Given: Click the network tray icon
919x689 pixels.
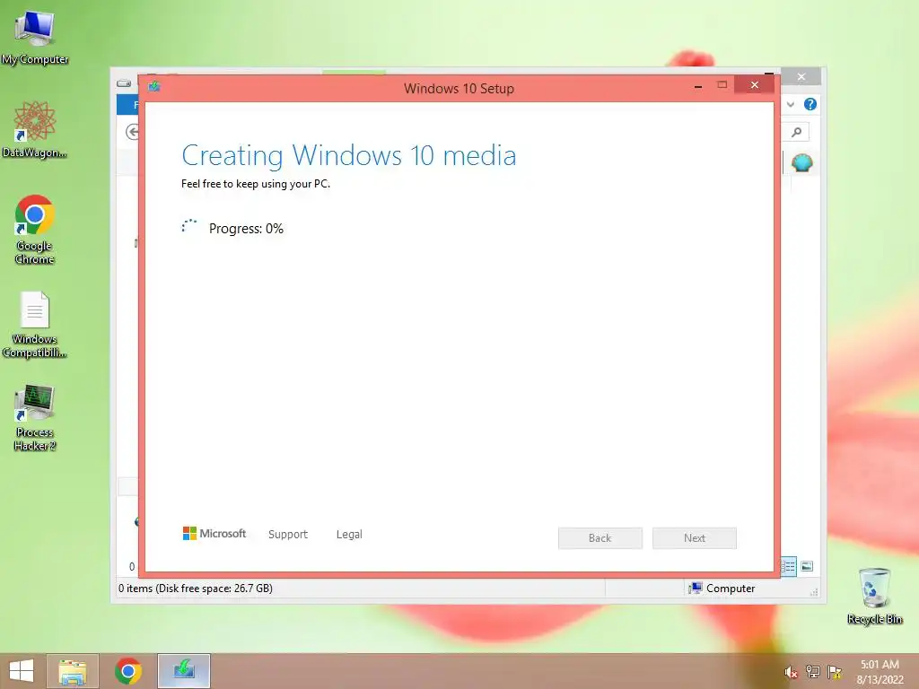Looking at the screenshot, I should pos(813,672).
